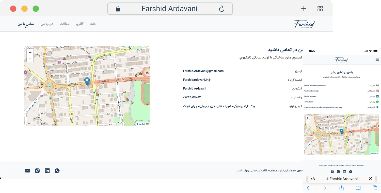
Task: Click the blue location pin on desktop map
Action: 87,81
